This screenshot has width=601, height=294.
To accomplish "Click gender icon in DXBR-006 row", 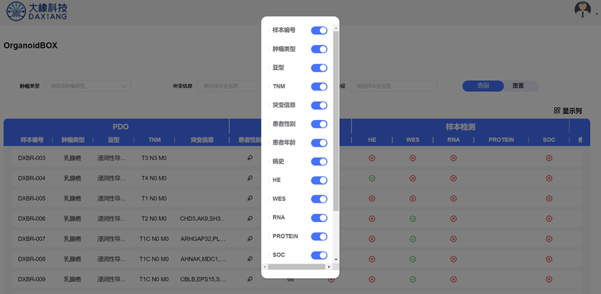I will 250,218.
